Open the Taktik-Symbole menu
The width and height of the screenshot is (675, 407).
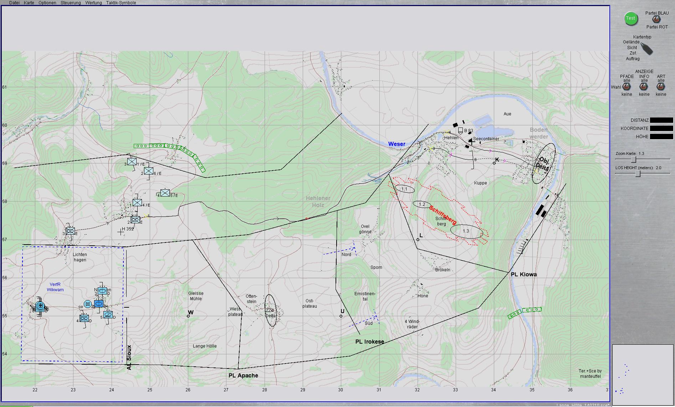click(x=121, y=3)
